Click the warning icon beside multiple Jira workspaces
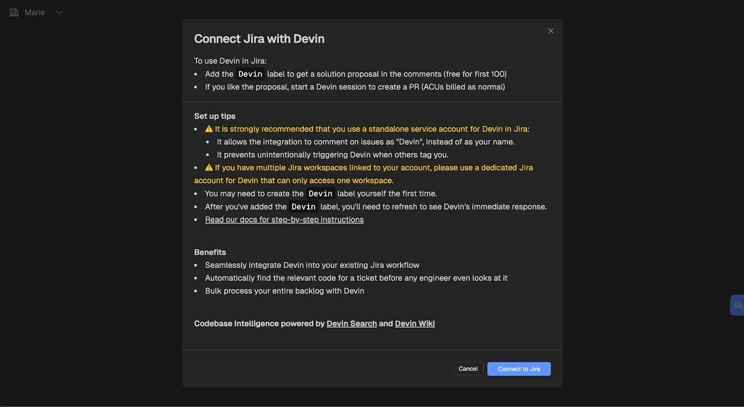The width and height of the screenshot is (744, 407). (x=209, y=168)
